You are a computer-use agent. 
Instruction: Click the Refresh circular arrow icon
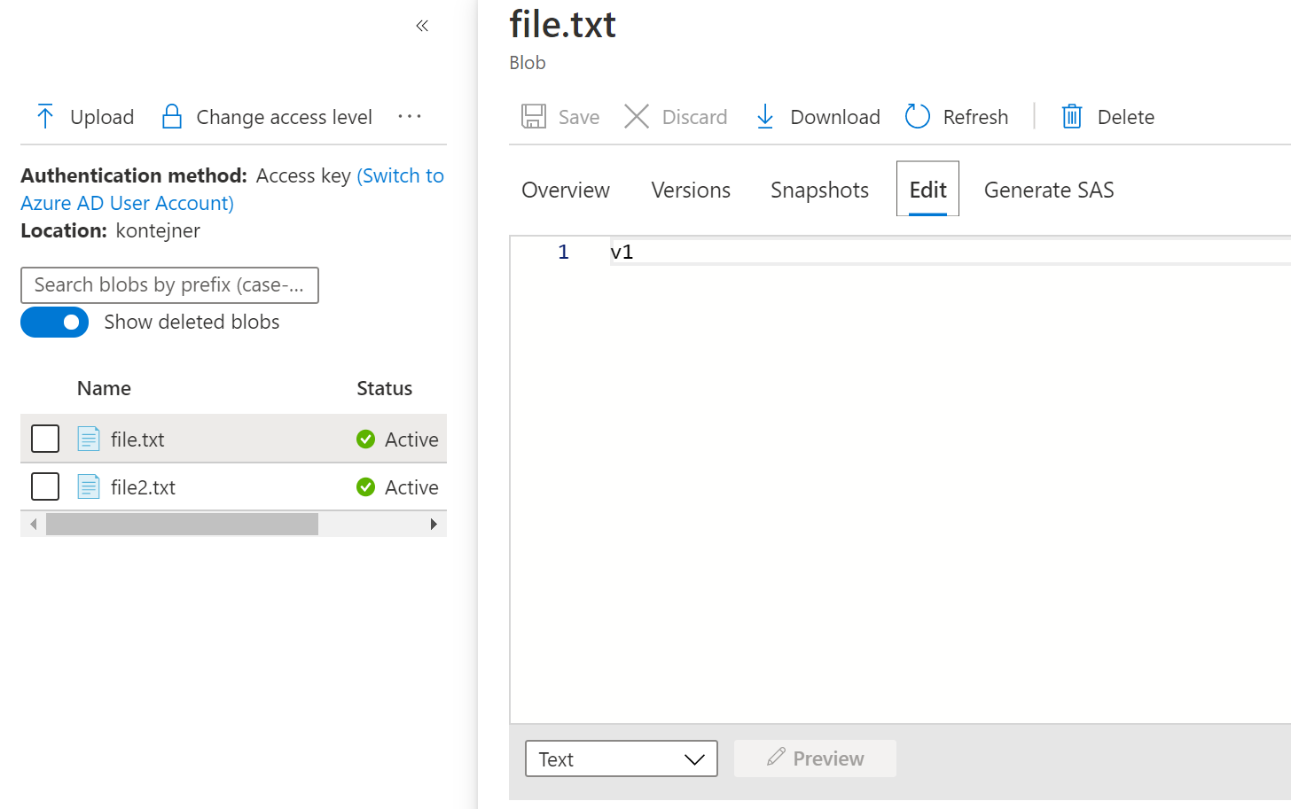point(918,117)
